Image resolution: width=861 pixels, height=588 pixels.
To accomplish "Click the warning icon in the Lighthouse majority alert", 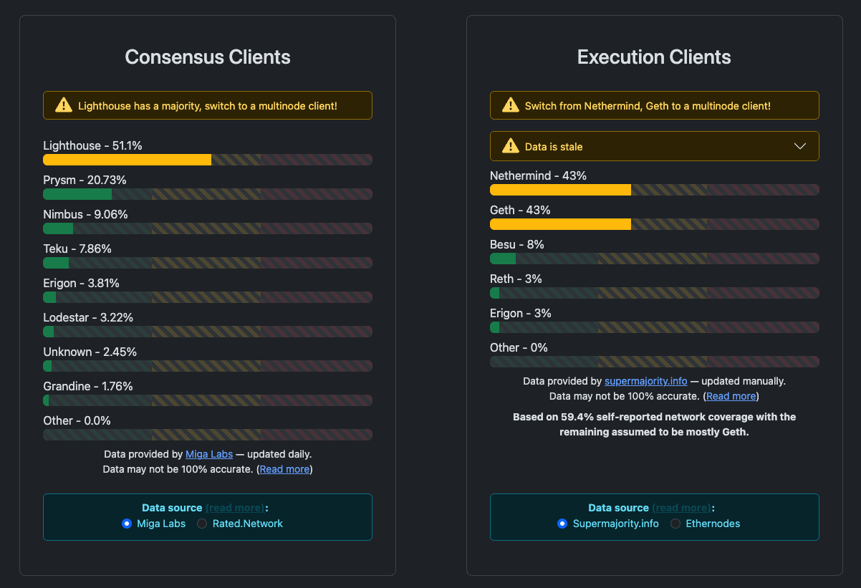I will [x=64, y=105].
